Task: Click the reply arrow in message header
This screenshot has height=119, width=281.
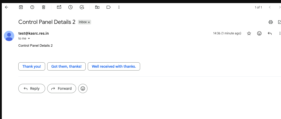Action: coord(270,33)
